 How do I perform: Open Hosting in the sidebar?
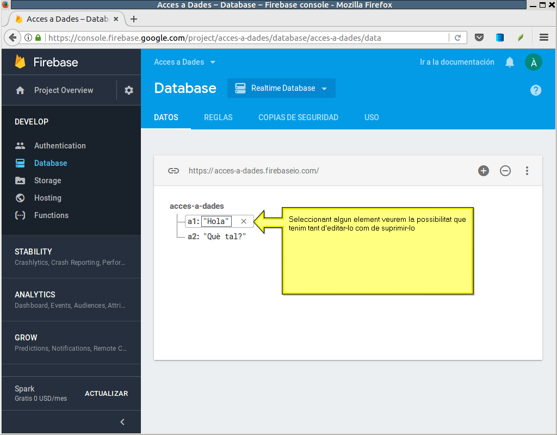(x=48, y=198)
